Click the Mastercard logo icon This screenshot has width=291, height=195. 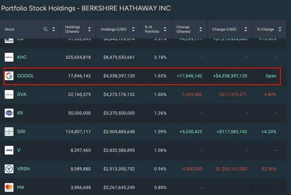coord(9,187)
